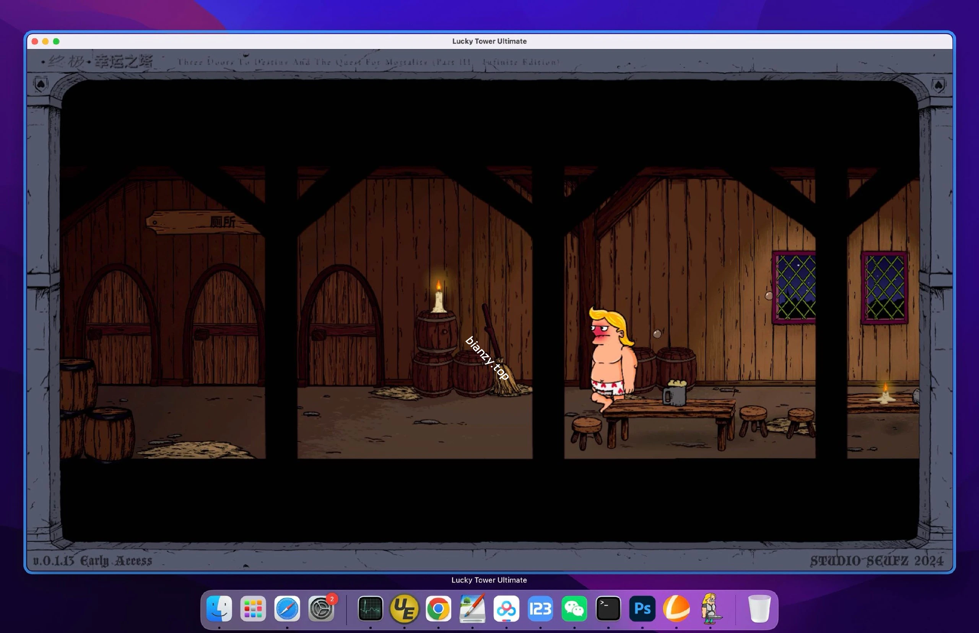Minimize the Lucky Tower Ultimate window
The width and height of the screenshot is (979, 633).
coord(46,41)
